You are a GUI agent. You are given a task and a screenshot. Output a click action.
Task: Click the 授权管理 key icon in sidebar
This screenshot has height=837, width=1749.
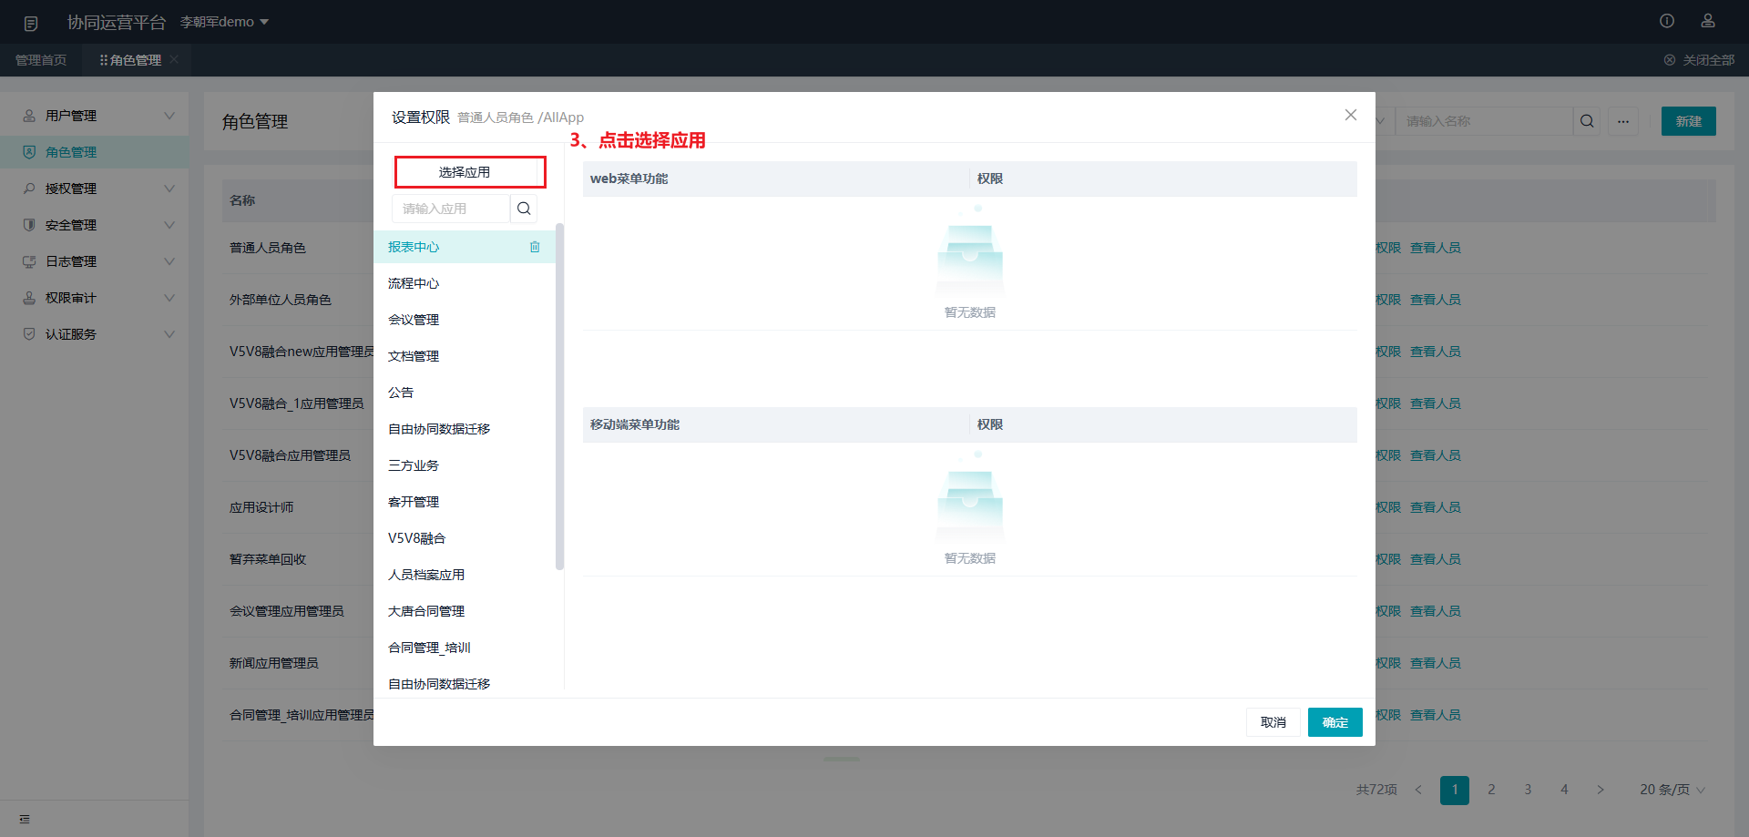tap(29, 189)
